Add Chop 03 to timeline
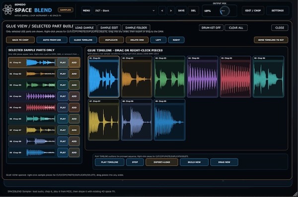 [x=74, y=85]
